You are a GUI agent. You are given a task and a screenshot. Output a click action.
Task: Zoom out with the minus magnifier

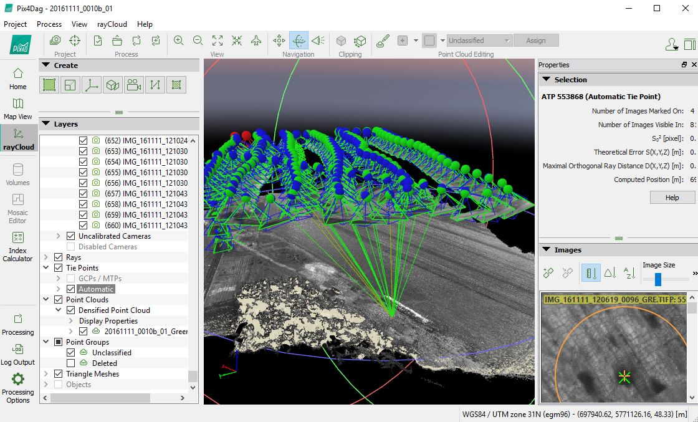(198, 41)
